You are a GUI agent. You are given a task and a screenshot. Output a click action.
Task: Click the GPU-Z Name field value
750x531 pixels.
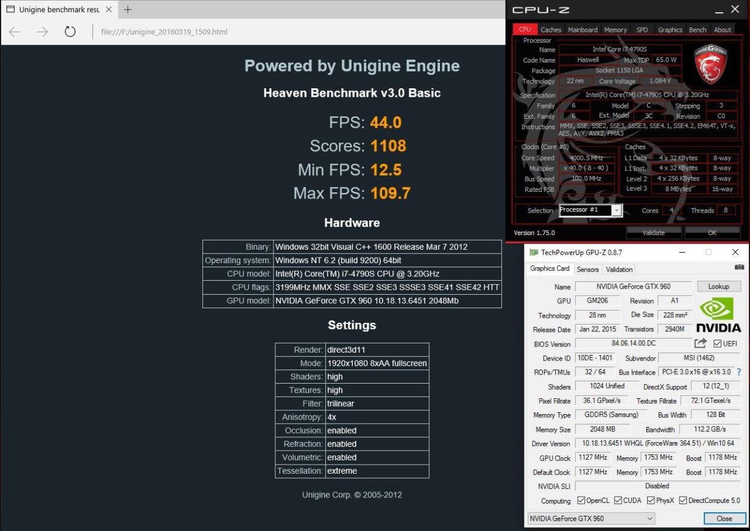click(634, 286)
